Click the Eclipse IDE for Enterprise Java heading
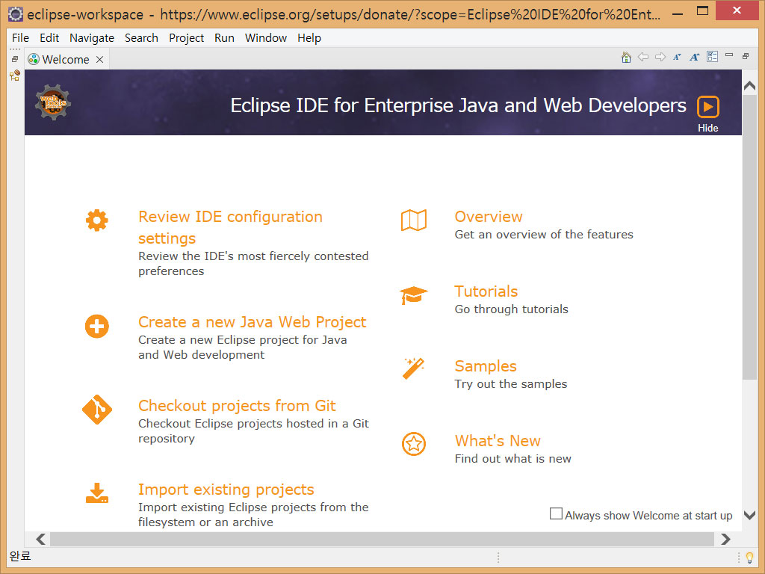765x574 pixels. click(458, 105)
